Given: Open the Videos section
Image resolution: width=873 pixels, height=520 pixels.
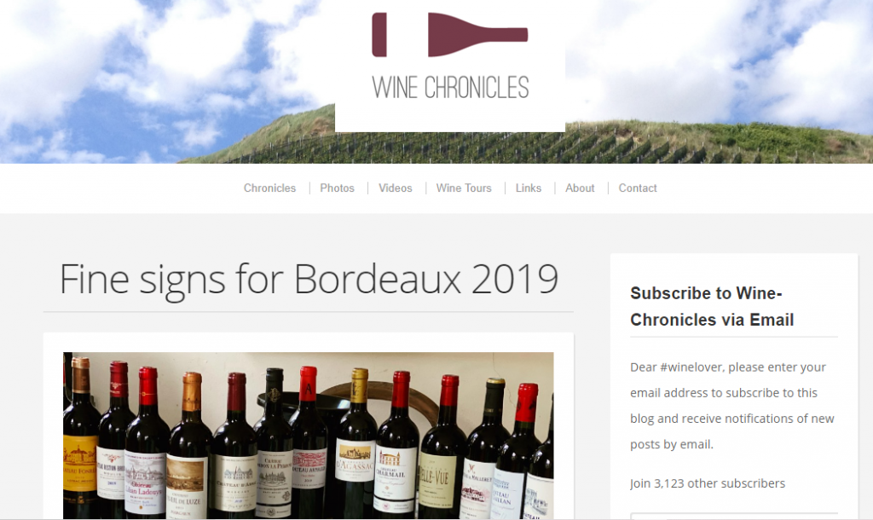Looking at the screenshot, I should click(x=396, y=188).
